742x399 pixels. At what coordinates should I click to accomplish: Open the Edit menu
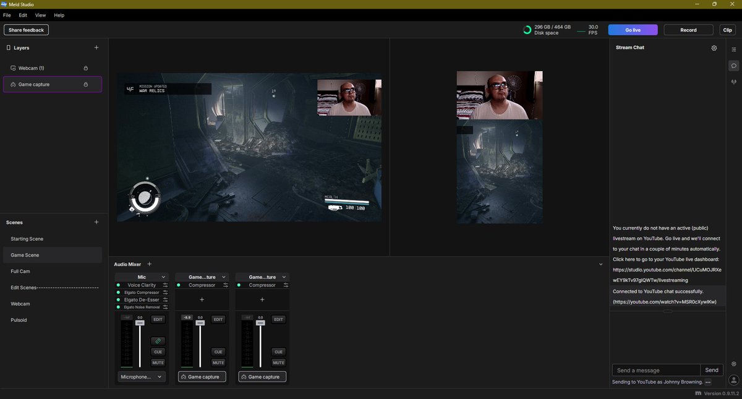(x=22, y=15)
